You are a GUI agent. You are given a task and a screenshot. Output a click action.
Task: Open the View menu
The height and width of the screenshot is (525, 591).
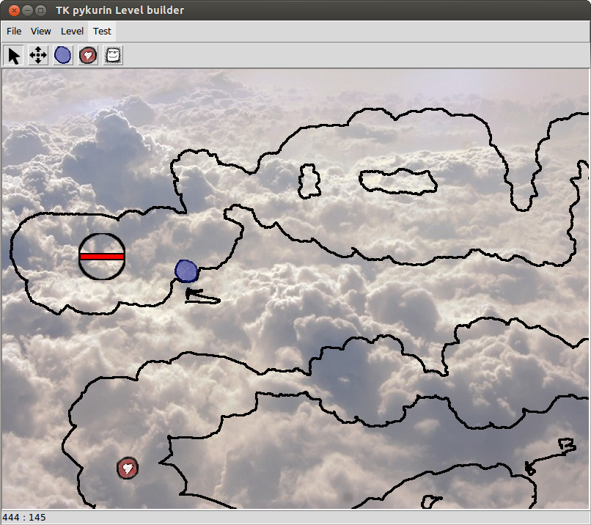pyautogui.click(x=41, y=32)
